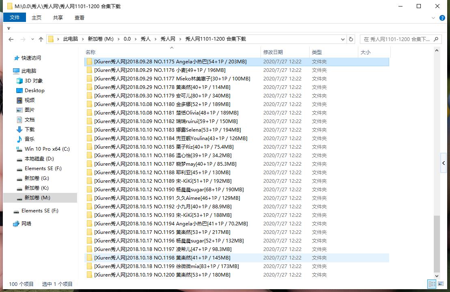Switch to the 查看 ribbon tab

click(80, 18)
